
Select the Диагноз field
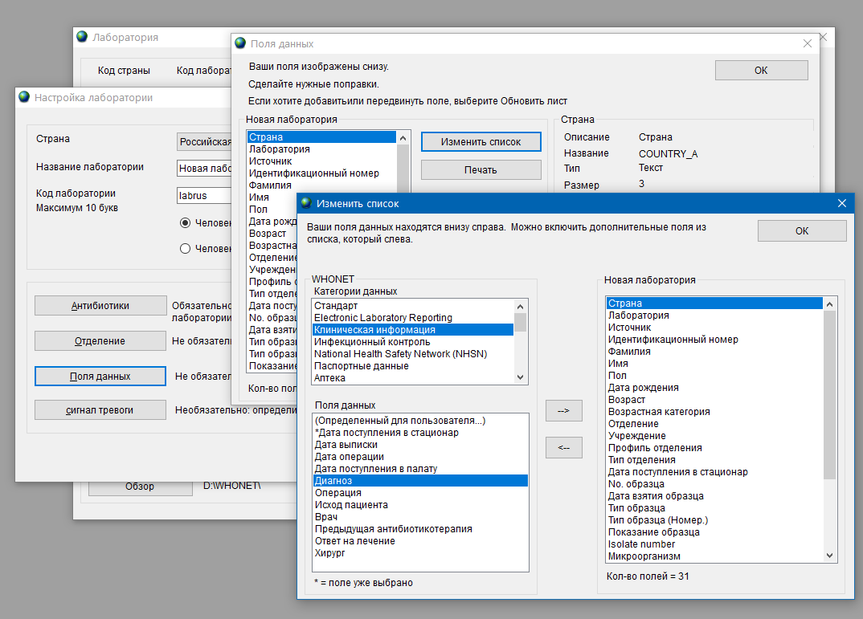coord(420,481)
